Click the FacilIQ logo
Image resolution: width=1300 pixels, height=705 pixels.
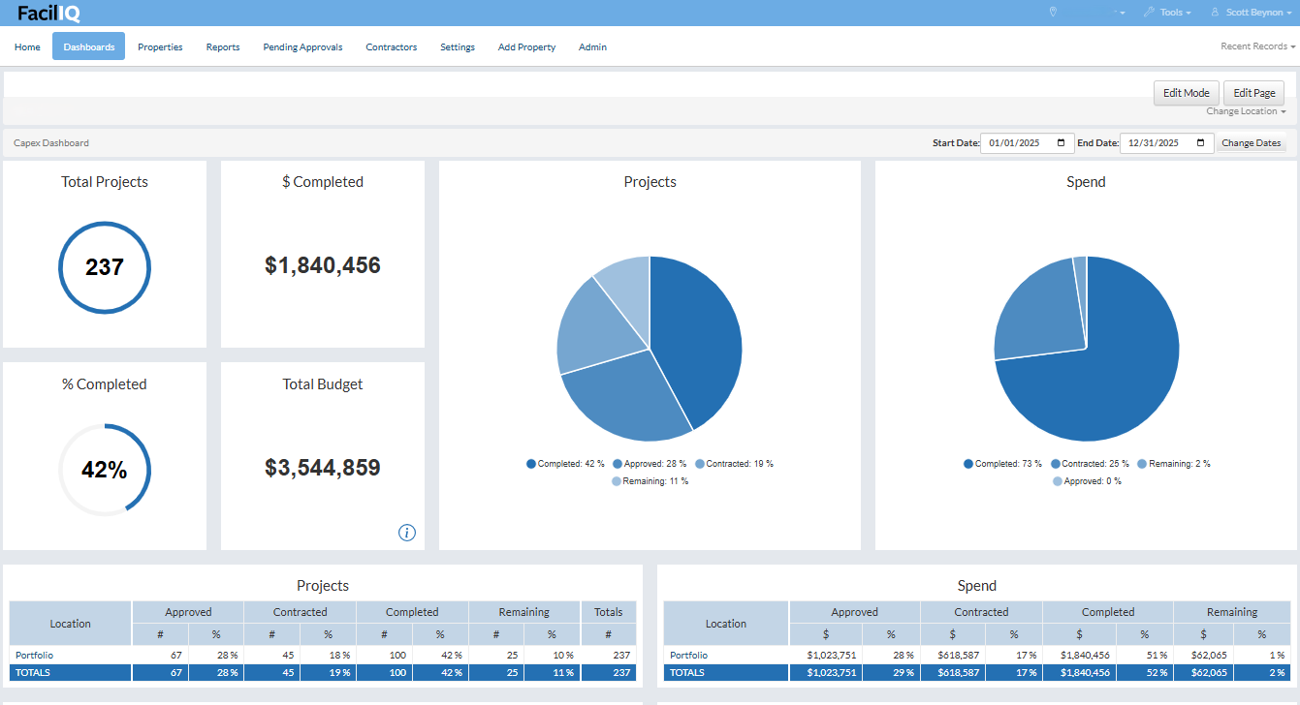pyautogui.click(x=48, y=13)
